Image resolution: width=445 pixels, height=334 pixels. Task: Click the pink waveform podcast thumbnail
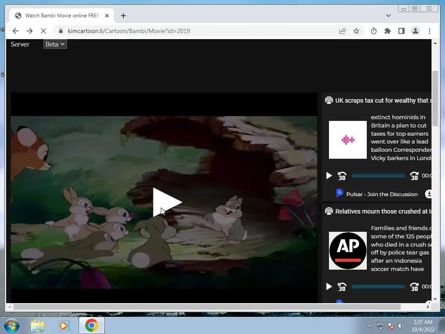click(x=348, y=140)
